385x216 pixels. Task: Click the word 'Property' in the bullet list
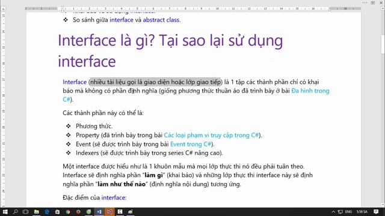87,135
